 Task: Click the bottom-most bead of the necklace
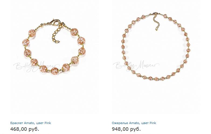[x=156, y=79]
